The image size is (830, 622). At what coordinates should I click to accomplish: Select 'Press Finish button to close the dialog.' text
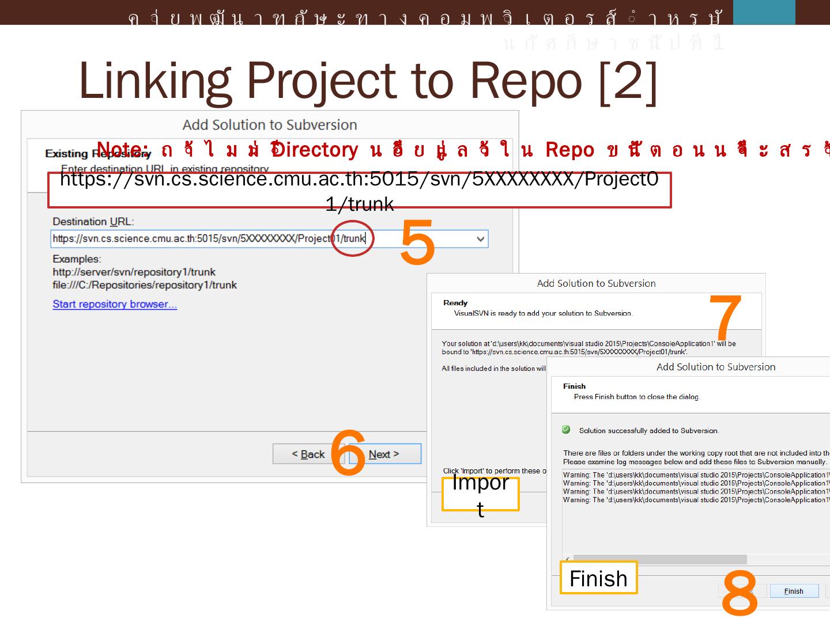point(637,397)
